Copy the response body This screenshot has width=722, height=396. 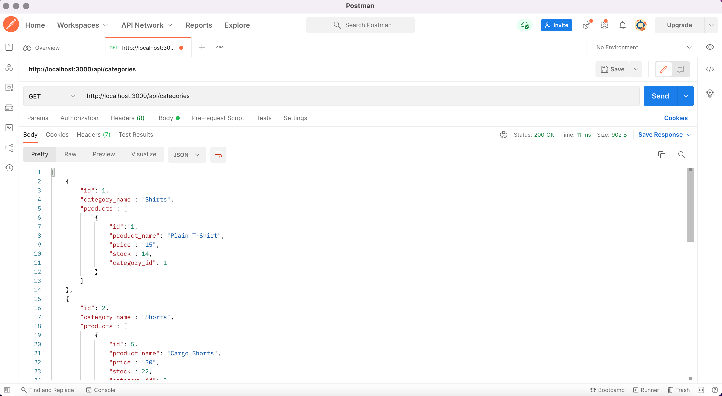point(662,155)
